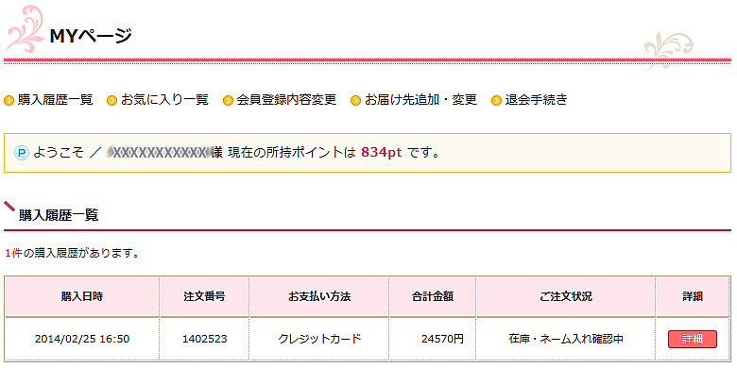Select お届け先追加・変更 link
This screenshot has width=737, height=368.
420,100
